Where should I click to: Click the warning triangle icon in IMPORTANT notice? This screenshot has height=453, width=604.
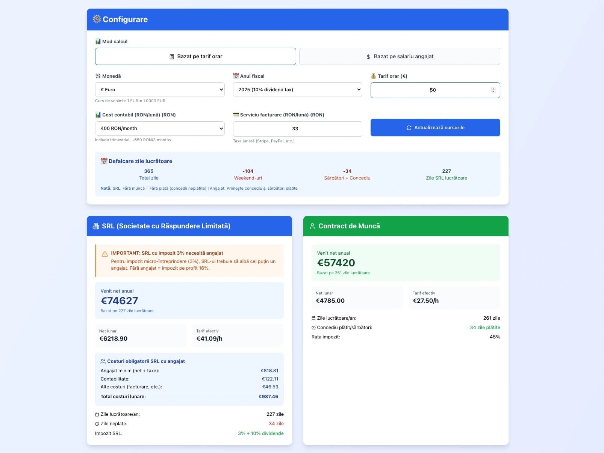pos(105,254)
